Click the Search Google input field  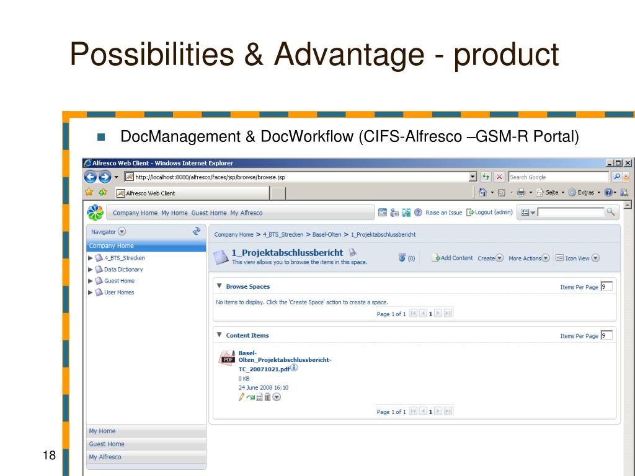[559, 177]
